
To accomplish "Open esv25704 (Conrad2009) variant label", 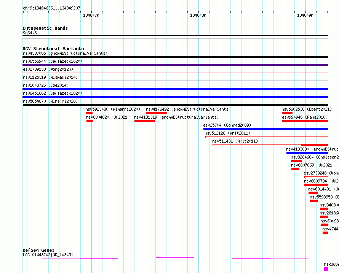I will (227, 125).
